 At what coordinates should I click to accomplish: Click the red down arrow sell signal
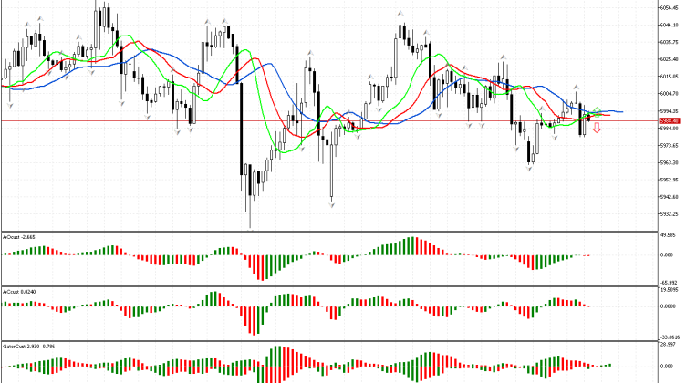click(597, 129)
